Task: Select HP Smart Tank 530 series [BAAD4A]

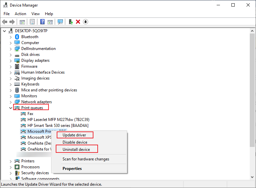Action: (x=58, y=126)
